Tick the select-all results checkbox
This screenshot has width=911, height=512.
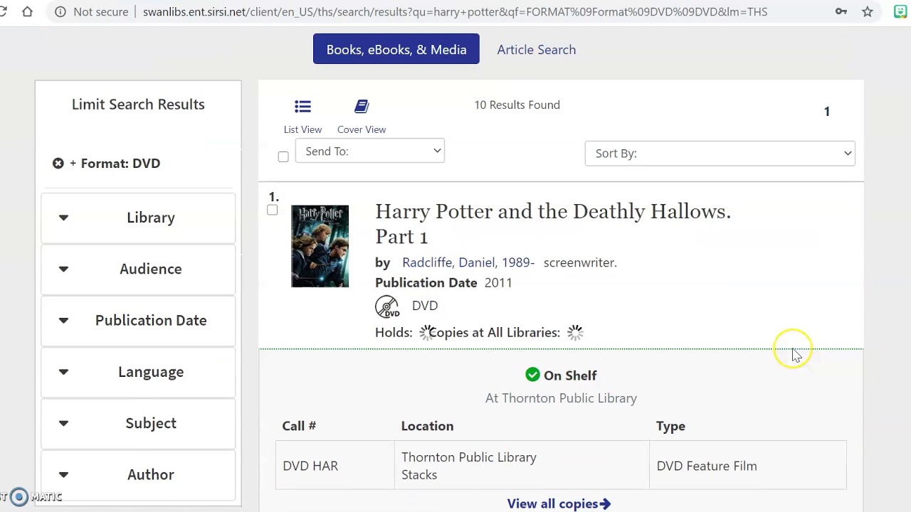coord(283,156)
